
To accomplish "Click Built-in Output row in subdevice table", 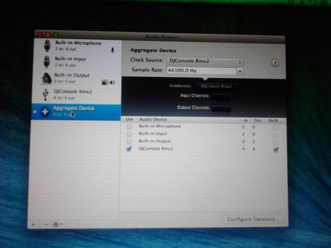I will pos(203,141).
